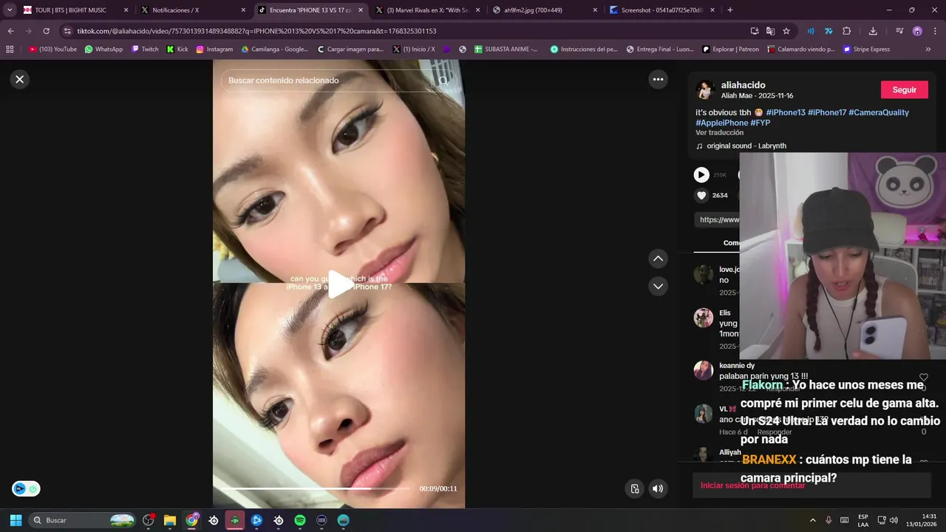Open the #FYP hashtag
Image resolution: width=946 pixels, height=532 pixels.
pos(760,123)
